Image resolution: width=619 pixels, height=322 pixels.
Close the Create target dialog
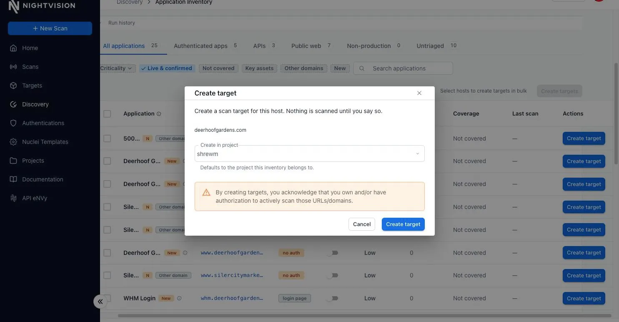[x=419, y=93]
